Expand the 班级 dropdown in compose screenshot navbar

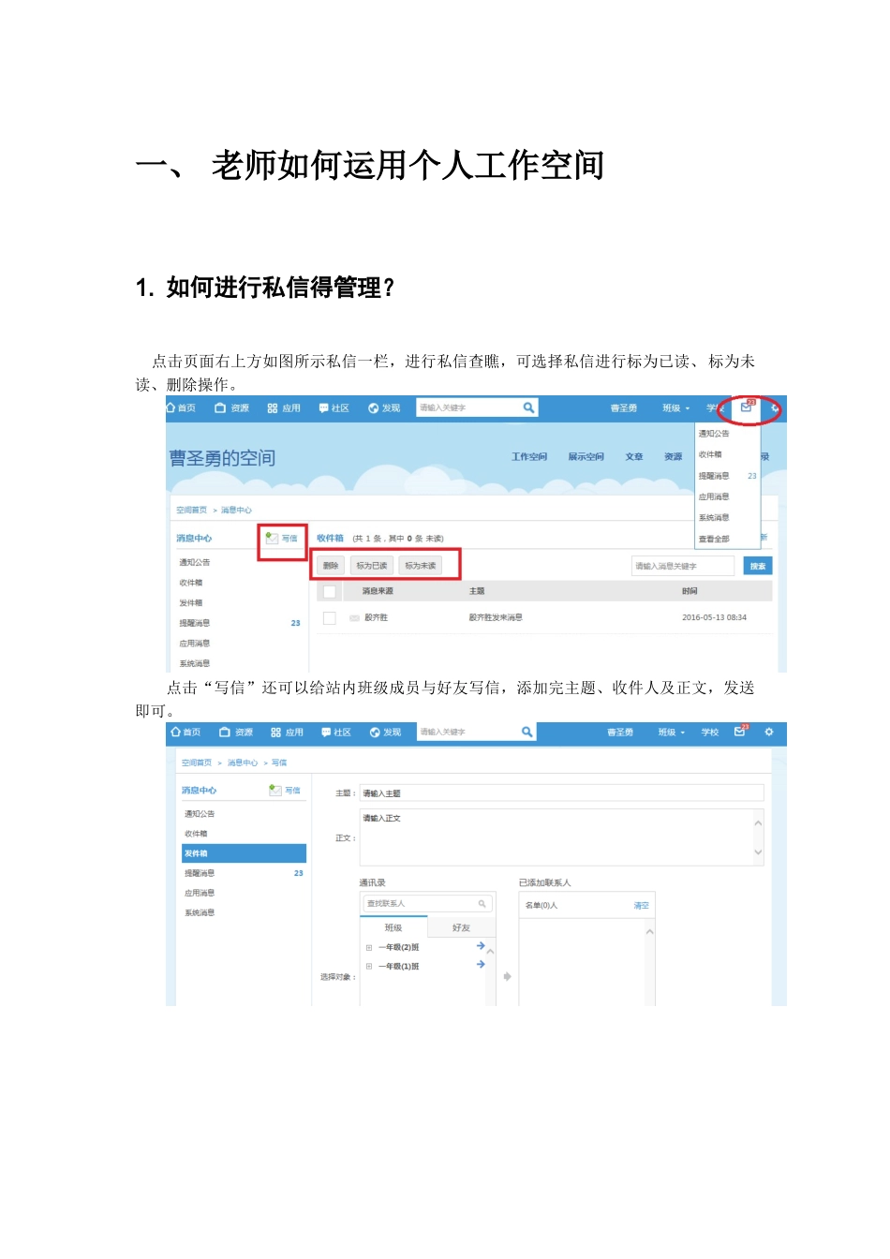click(672, 733)
